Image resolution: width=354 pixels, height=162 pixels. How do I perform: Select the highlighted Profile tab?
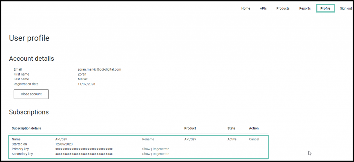tap(325, 8)
